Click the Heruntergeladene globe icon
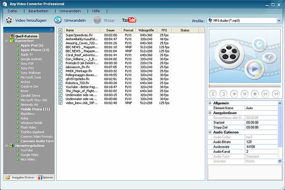 pos(12,146)
